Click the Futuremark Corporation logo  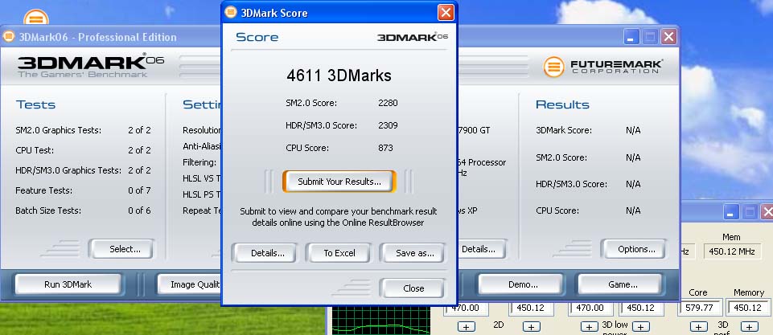603,67
